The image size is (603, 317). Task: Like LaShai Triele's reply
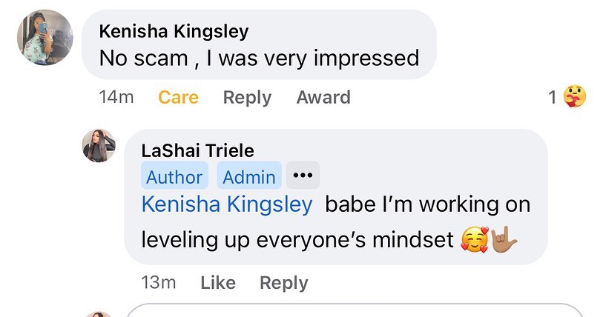click(218, 282)
